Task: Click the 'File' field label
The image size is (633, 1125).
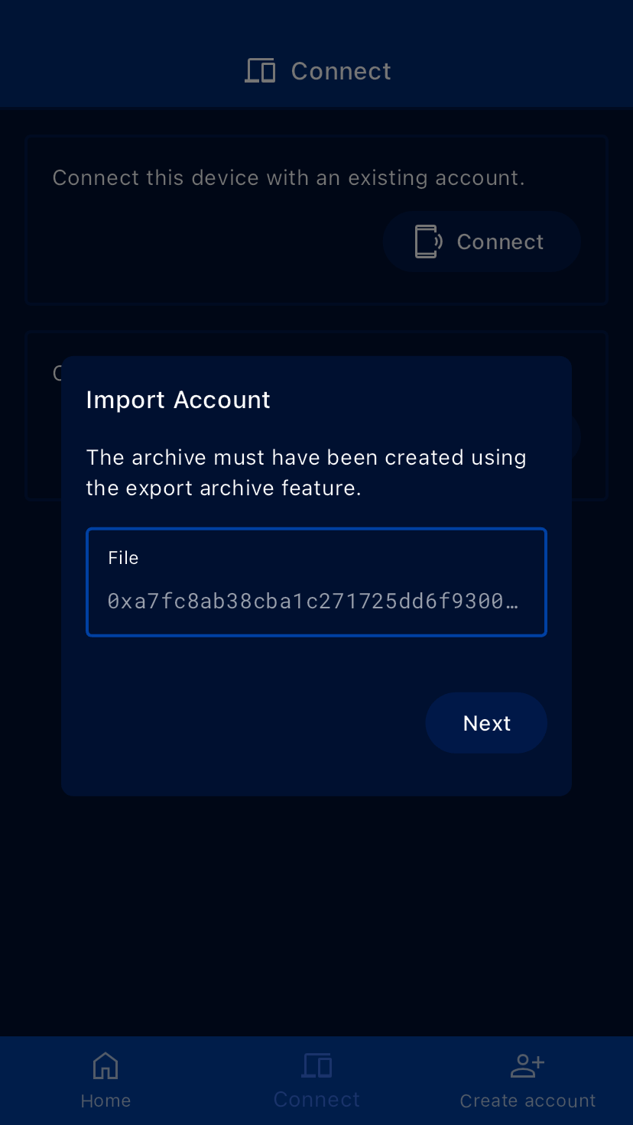Action: [x=123, y=558]
